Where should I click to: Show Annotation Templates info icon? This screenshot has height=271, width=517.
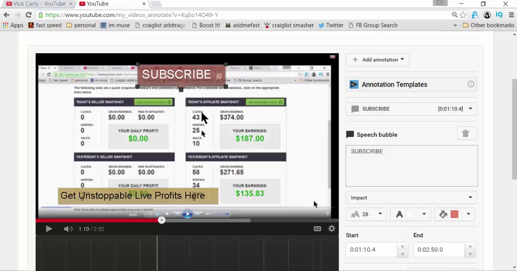(x=470, y=84)
